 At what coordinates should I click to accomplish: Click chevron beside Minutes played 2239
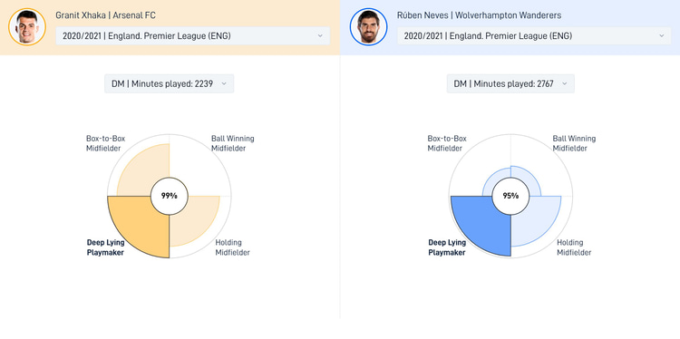pos(224,83)
